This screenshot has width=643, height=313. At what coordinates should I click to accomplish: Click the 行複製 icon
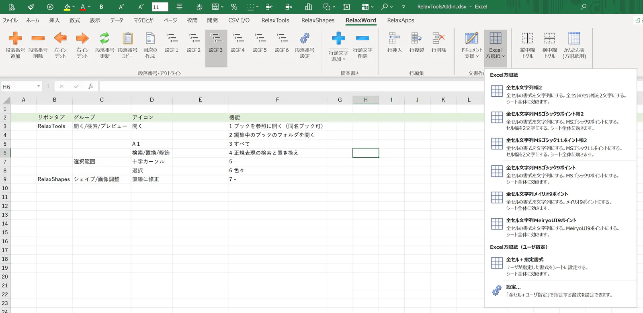click(x=416, y=38)
